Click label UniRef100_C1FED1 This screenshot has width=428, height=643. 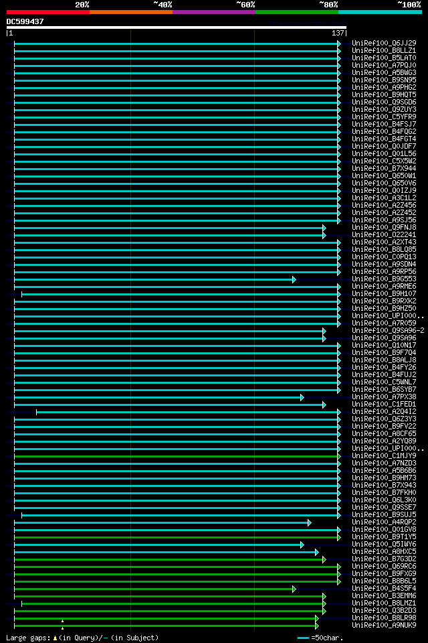384,405
